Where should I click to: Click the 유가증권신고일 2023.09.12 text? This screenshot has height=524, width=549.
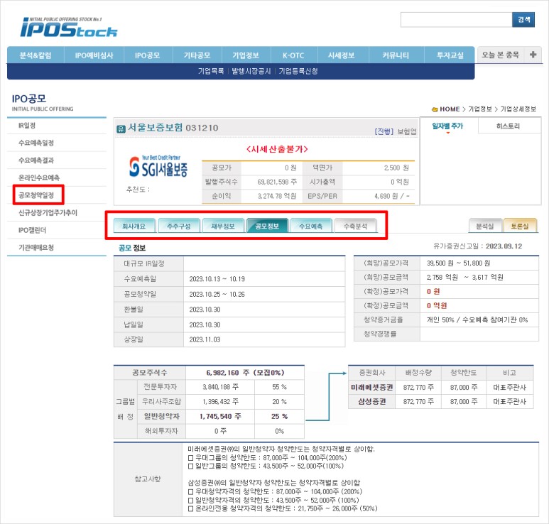(x=477, y=246)
